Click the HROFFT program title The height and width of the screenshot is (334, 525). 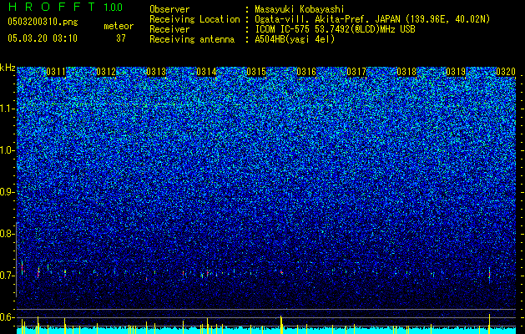coord(52,7)
